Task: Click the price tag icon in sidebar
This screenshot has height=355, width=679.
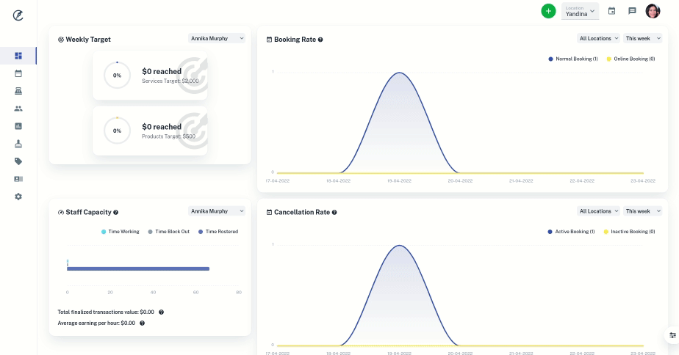Action: coord(18,161)
